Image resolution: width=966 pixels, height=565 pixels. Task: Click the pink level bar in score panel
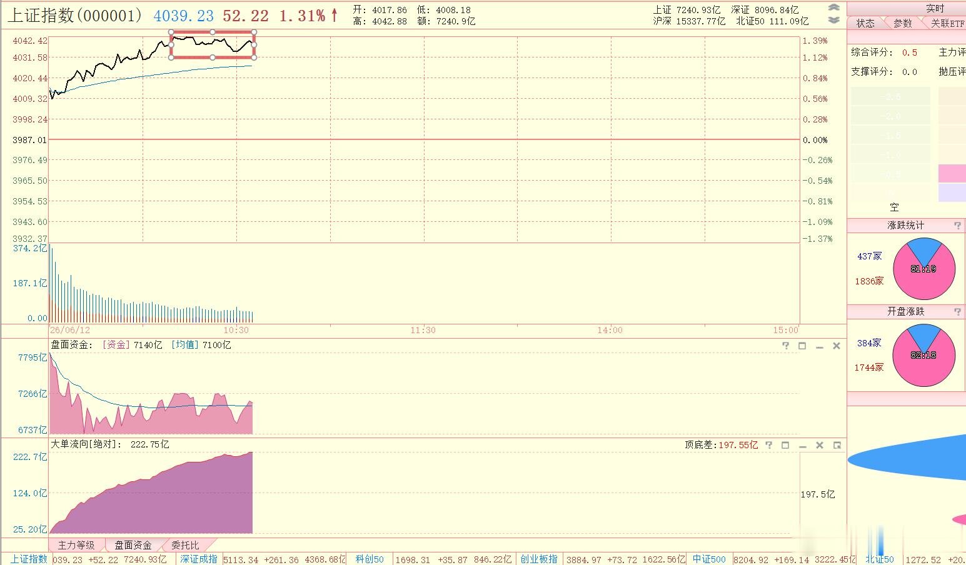[x=952, y=174]
